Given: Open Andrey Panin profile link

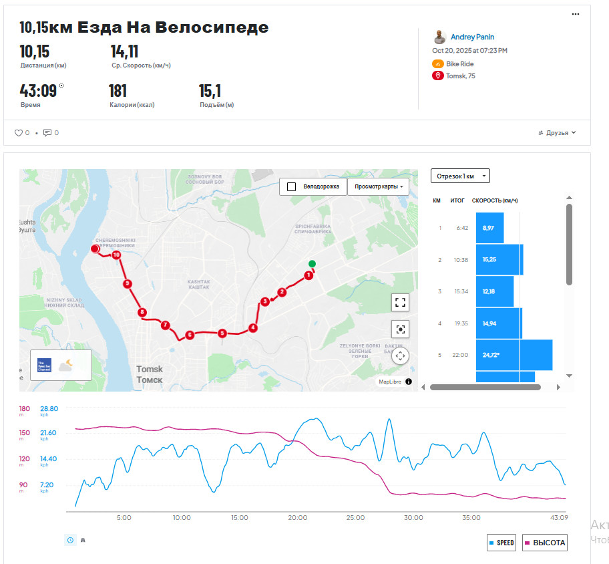Looking at the screenshot, I should pyautogui.click(x=472, y=37).
